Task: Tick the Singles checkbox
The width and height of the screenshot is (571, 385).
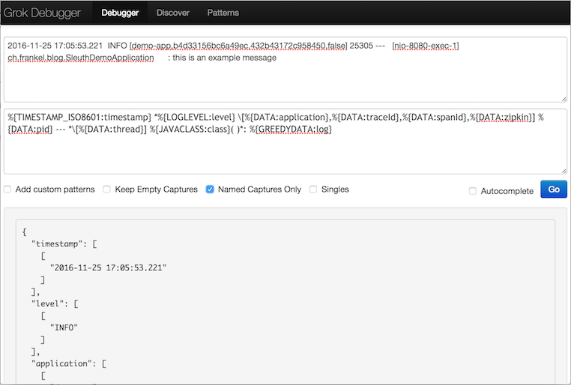Action: tap(313, 190)
